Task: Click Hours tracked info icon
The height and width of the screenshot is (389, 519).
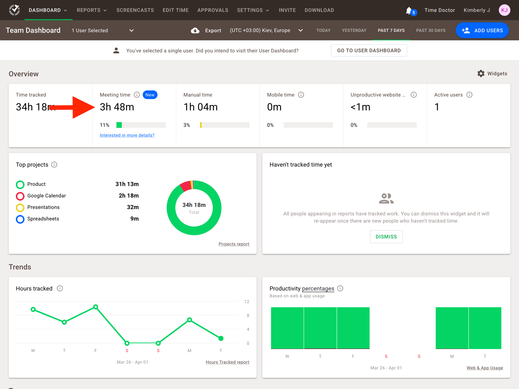Action: pyautogui.click(x=60, y=289)
